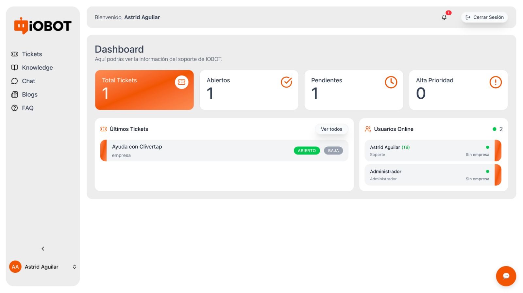The height and width of the screenshot is (293, 523).
Task: Click the IOBOT logo
Action: [43, 25]
